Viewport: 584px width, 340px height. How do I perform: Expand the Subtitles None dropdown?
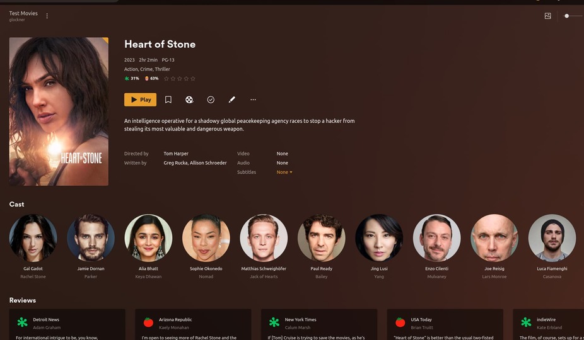point(284,173)
